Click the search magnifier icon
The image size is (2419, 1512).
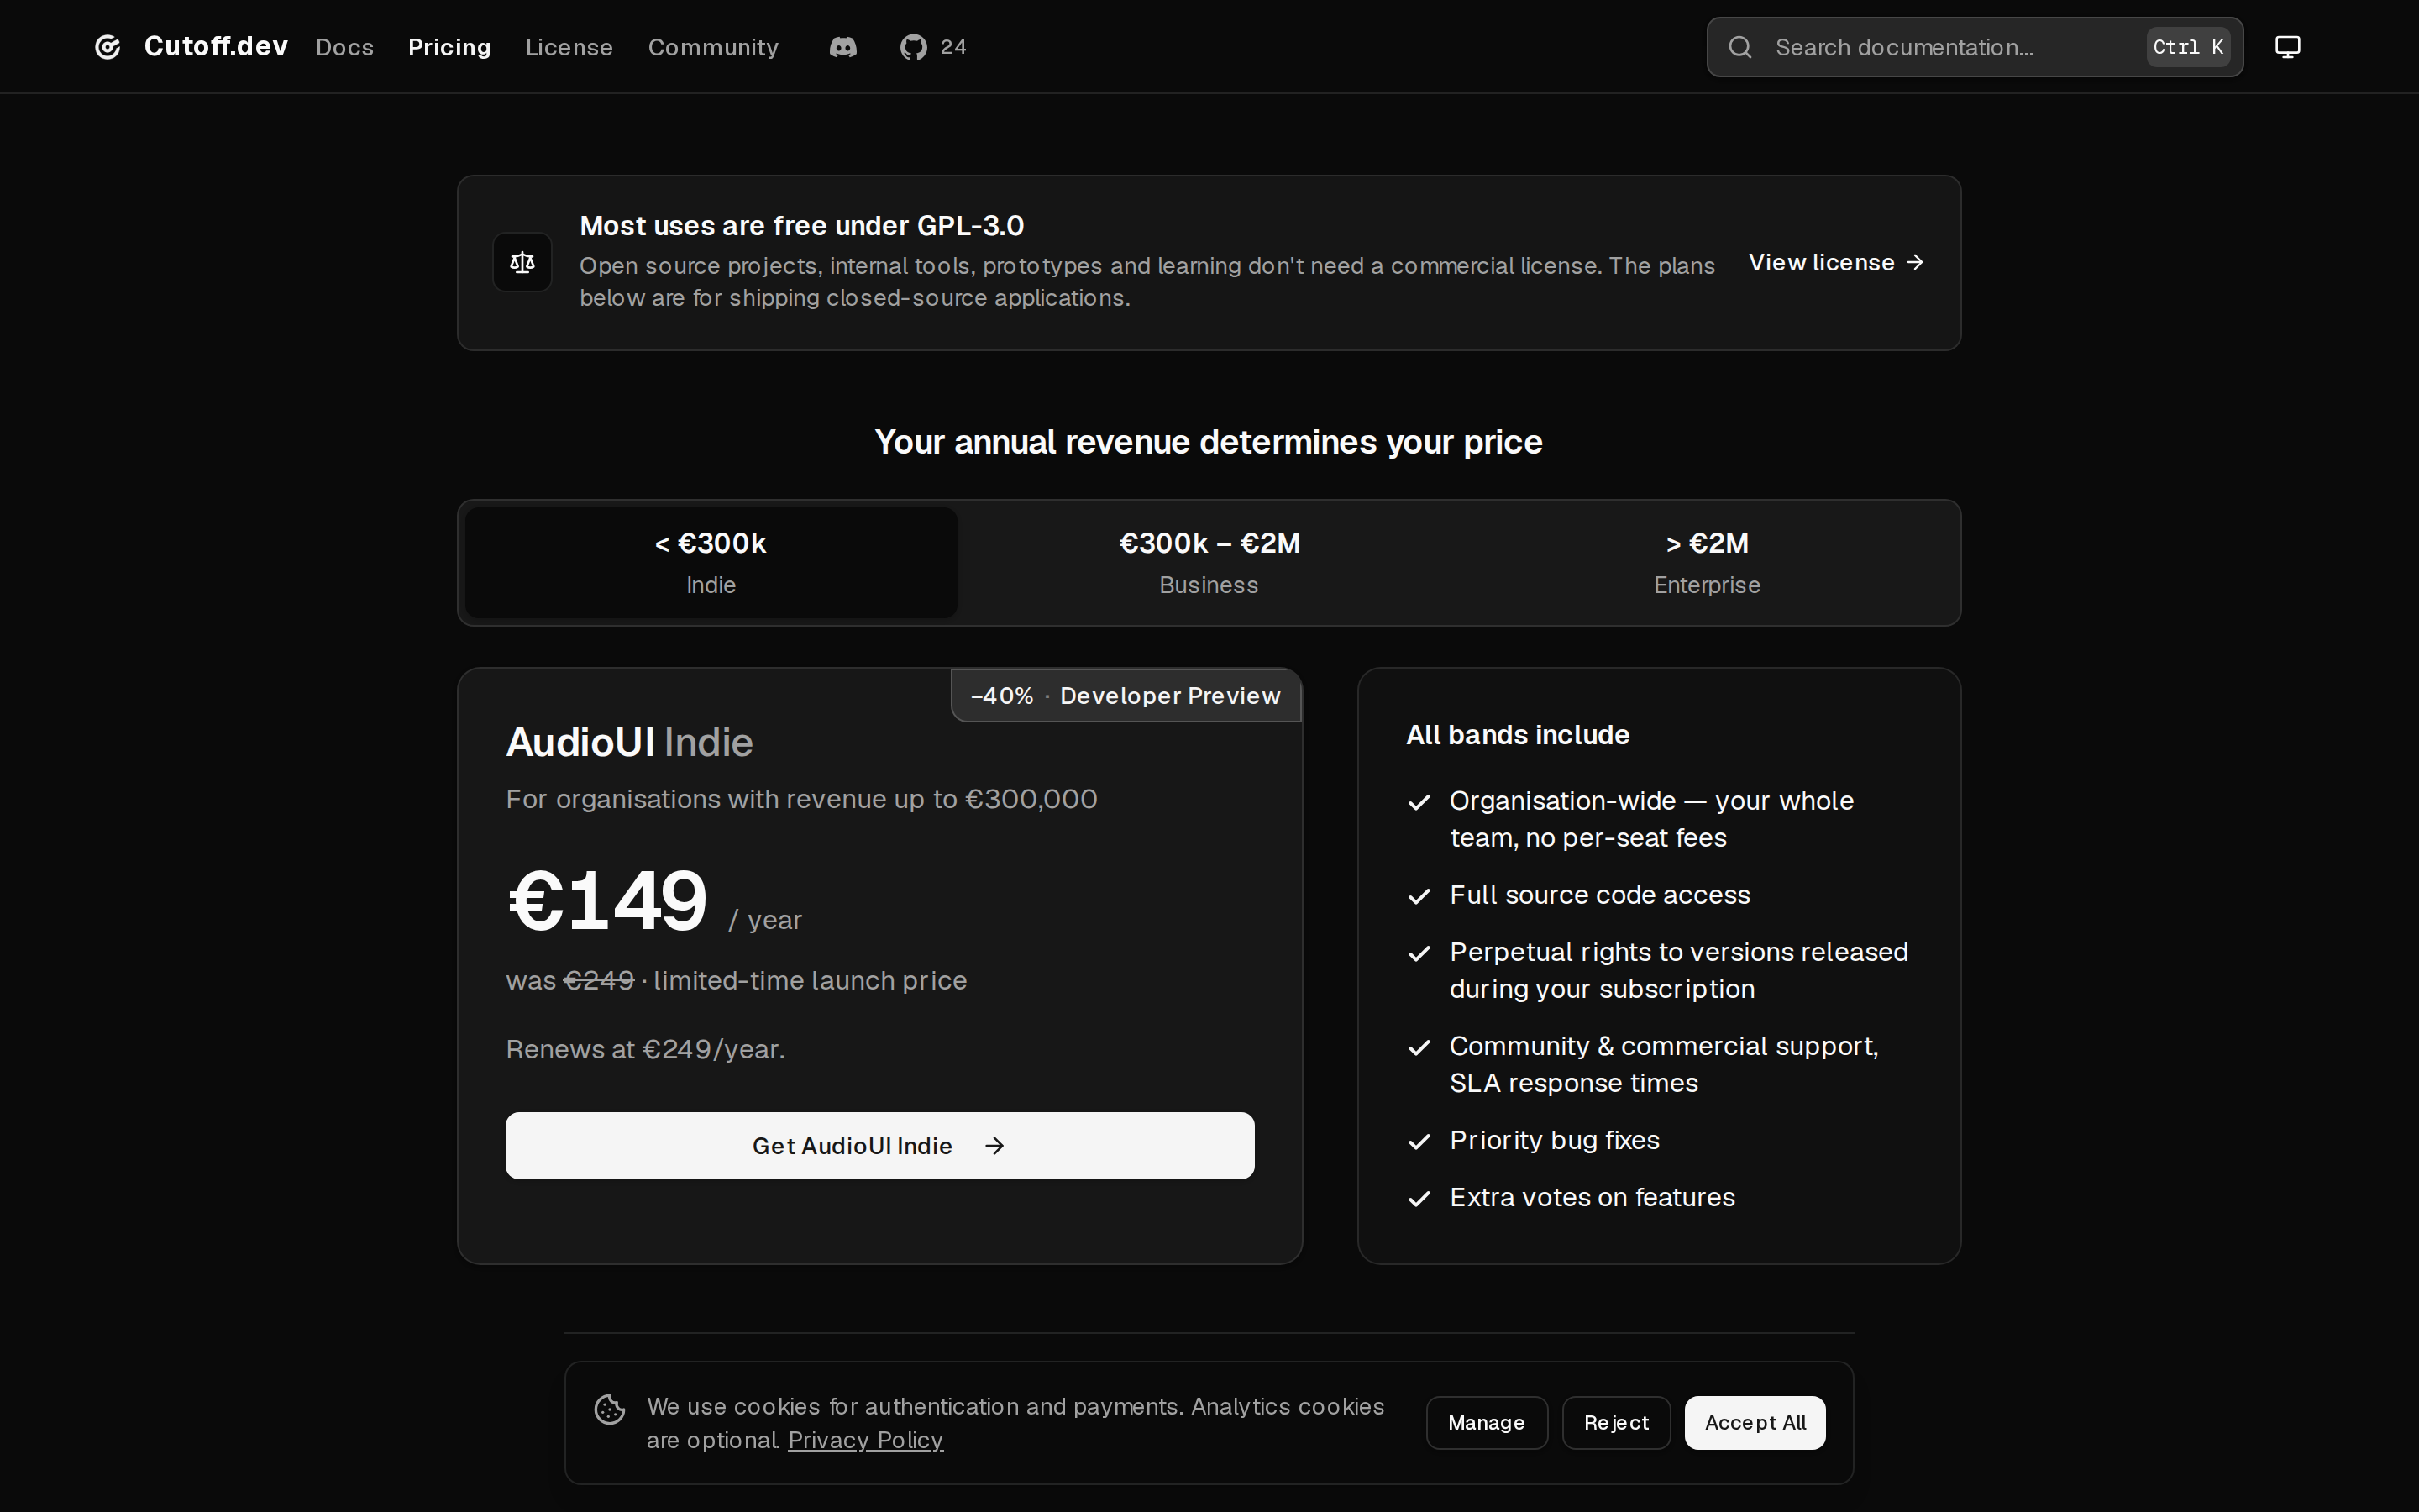pos(1739,47)
